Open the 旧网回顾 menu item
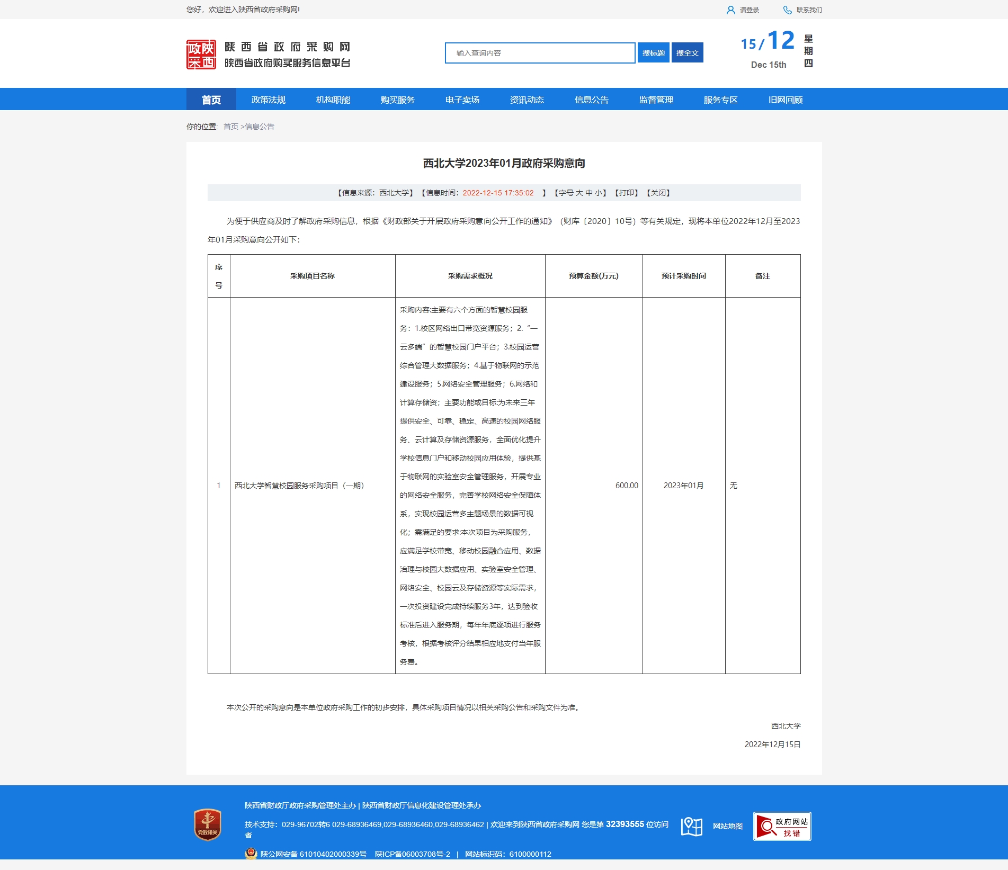The image size is (1008, 870). coord(785,100)
